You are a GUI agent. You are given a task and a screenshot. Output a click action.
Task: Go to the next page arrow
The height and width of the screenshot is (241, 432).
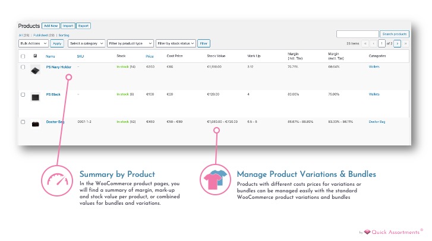click(x=398, y=43)
